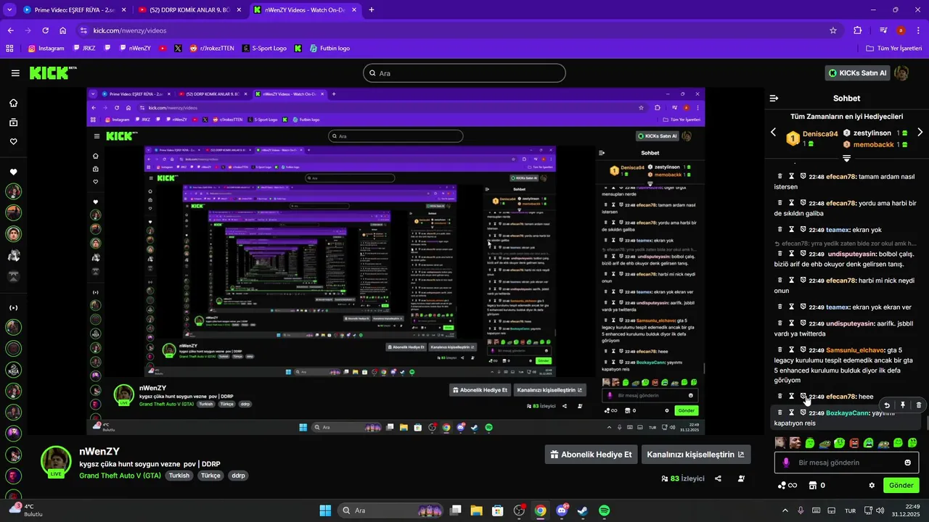
Task: Open the channel shop icon
Action: [813, 485]
